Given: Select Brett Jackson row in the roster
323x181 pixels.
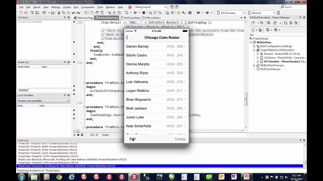Looking at the screenshot, I should click(156, 108).
